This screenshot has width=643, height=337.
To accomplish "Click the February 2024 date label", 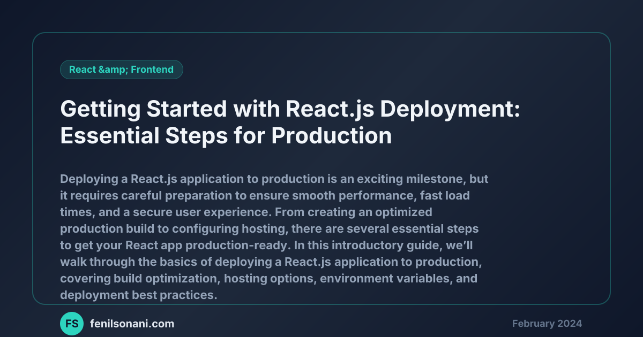I will (547, 324).
